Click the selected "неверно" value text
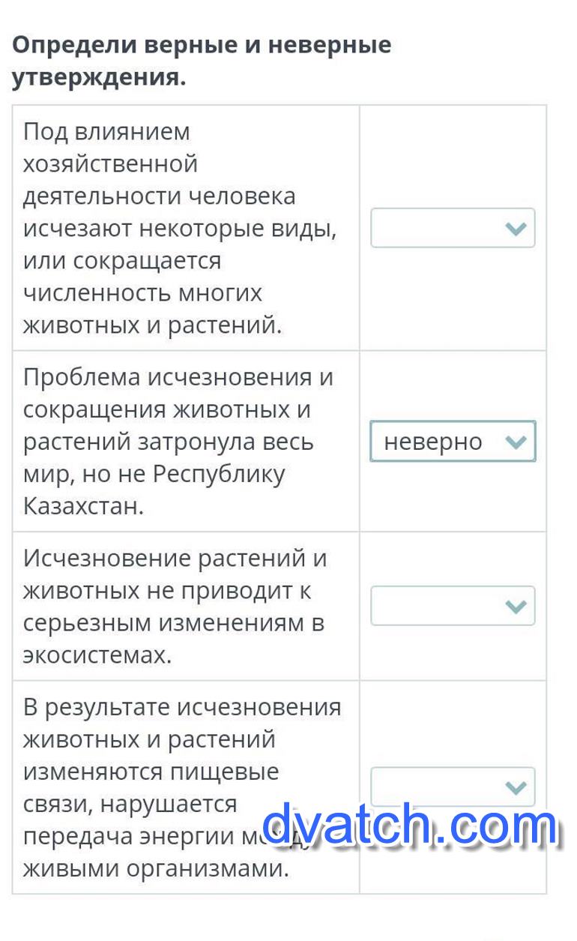Viewport: 577px width, 941px height. coord(432,442)
